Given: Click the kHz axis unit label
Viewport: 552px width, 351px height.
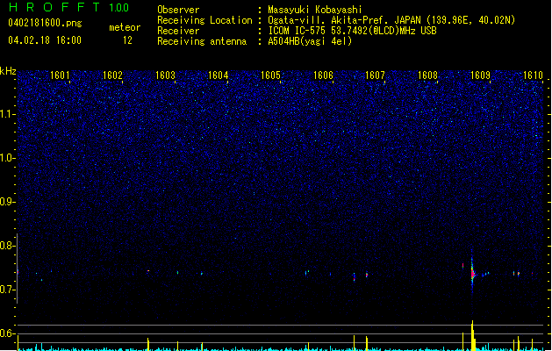Looking at the screenshot, I should tap(8, 71).
